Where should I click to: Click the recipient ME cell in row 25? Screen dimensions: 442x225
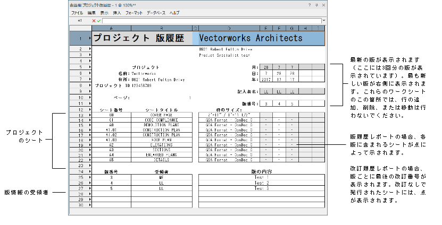pos(162,177)
